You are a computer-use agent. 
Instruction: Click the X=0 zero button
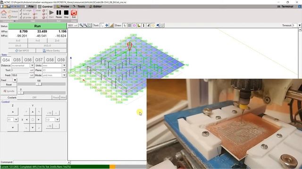pos(18,41)
